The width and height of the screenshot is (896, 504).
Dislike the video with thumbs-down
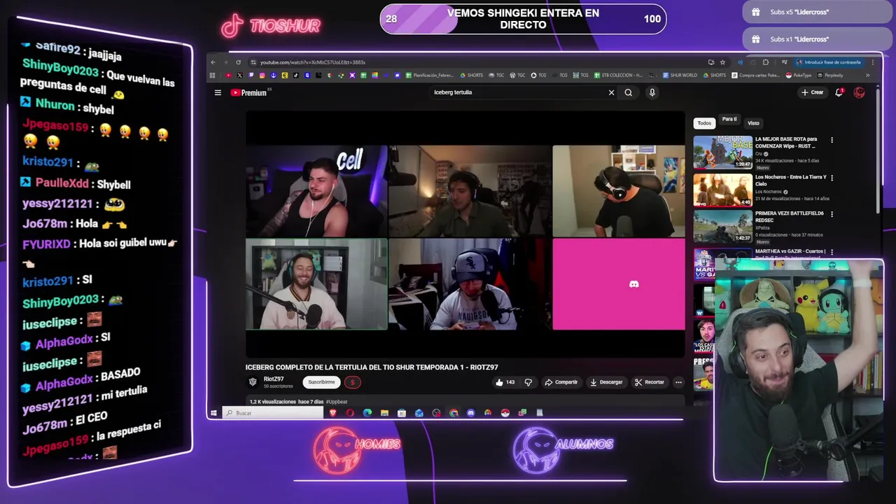(528, 382)
